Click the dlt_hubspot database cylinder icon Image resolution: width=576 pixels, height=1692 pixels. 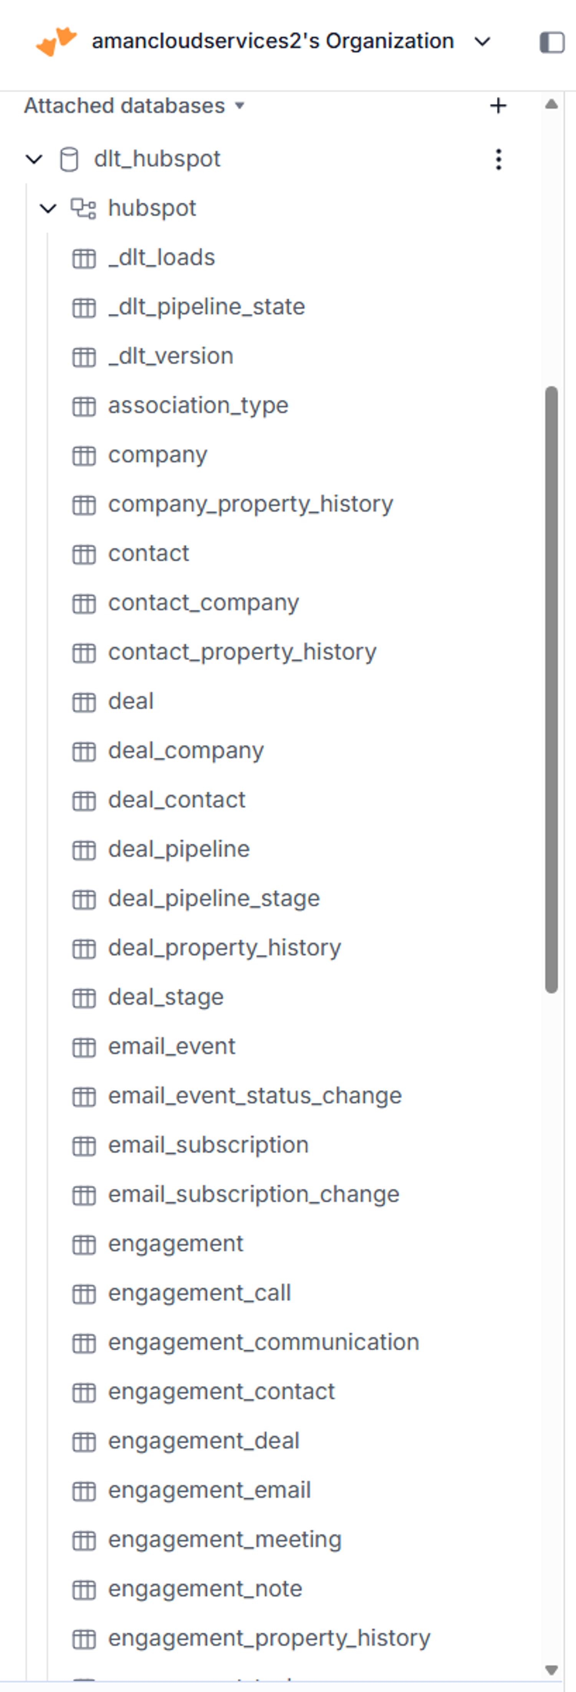69,159
